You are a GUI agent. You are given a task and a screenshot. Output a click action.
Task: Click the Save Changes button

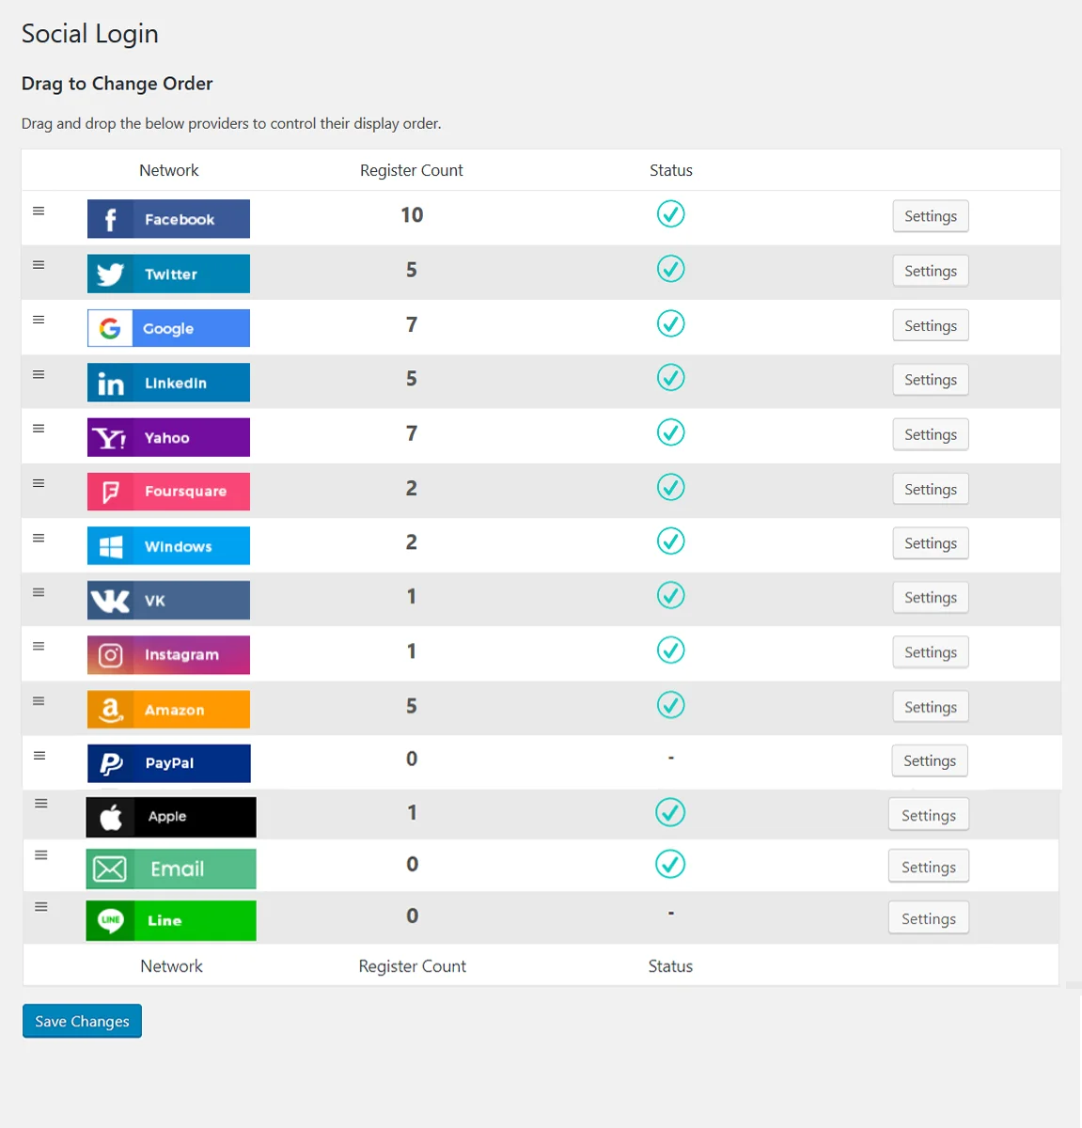point(82,1021)
